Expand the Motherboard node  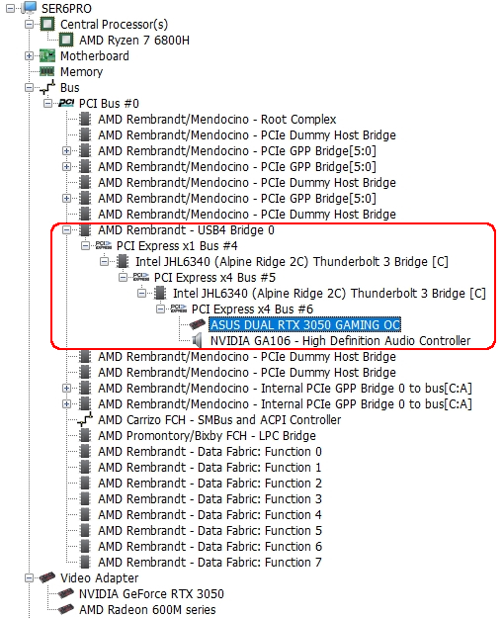[x=30, y=56]
